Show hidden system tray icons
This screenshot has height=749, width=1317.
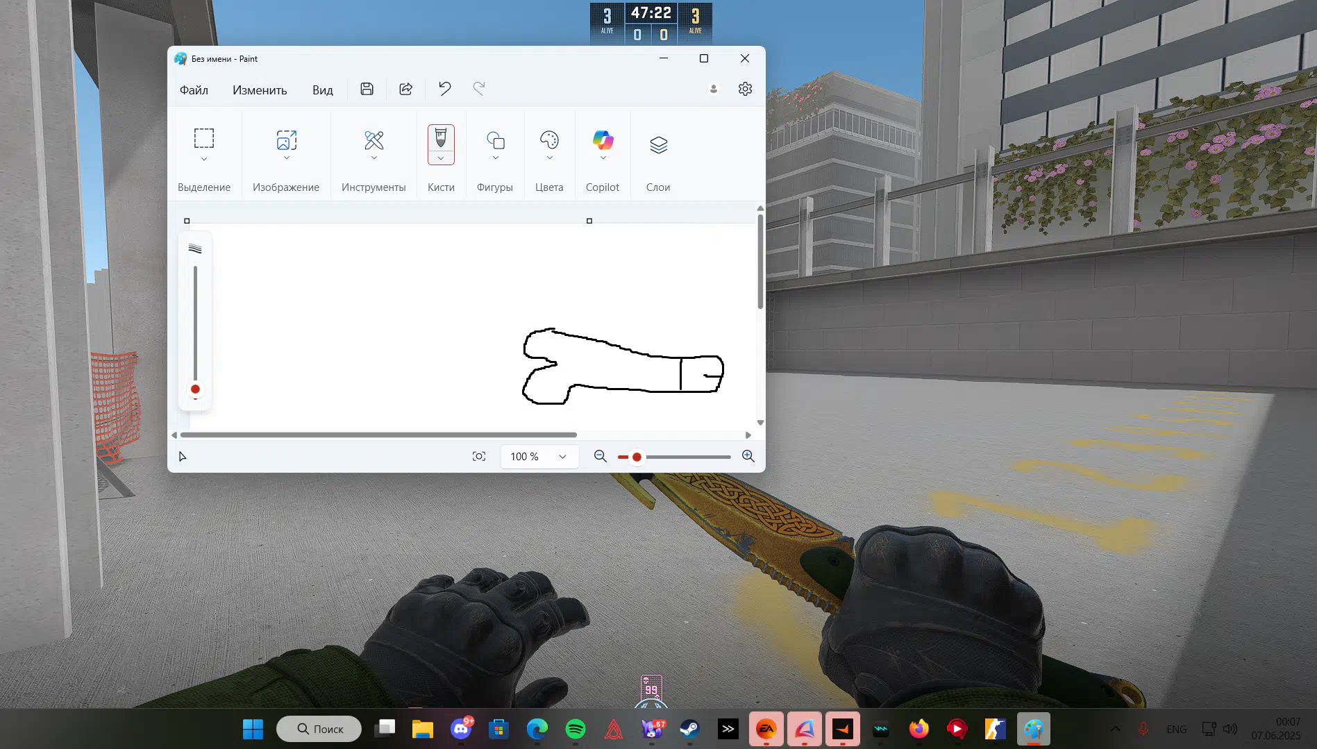(1116, 729)
